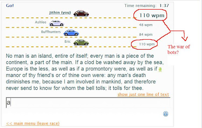Click Jithin's dark red car
This screenshot has width=202, height=128.
coord(81,13)
